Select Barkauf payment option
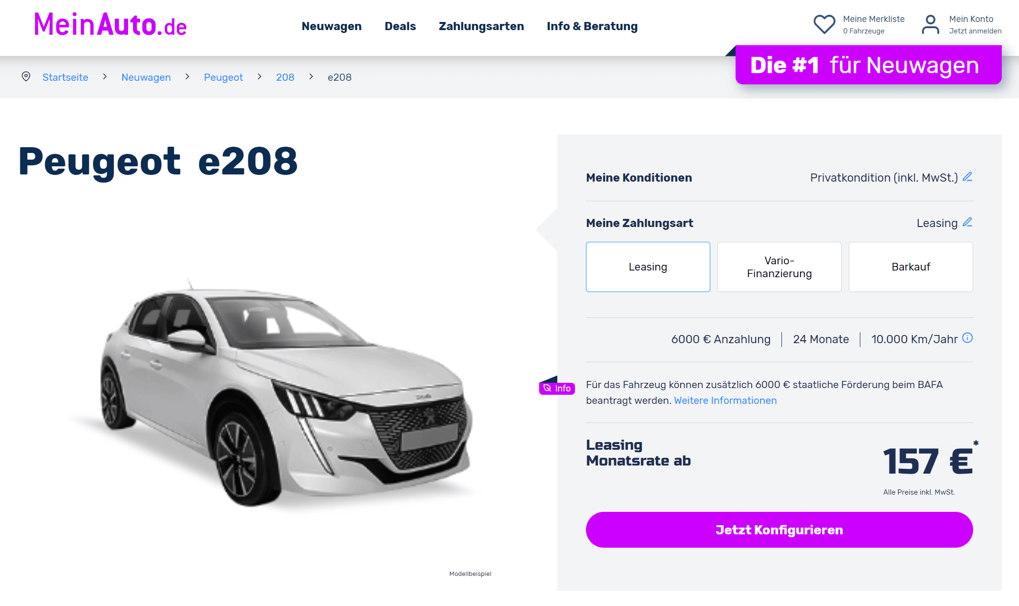The height and width of the screenshot is (606, 1019). 911,267
